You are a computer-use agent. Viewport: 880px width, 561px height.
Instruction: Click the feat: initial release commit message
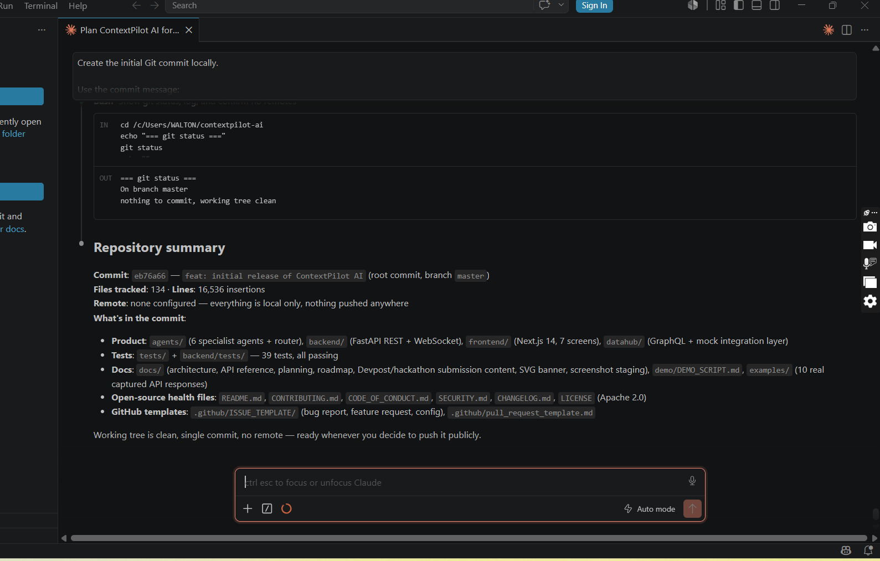pos(274,276)
